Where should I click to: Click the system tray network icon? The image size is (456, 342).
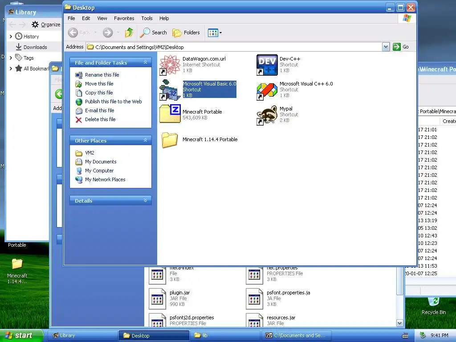(x=423, y=335)
